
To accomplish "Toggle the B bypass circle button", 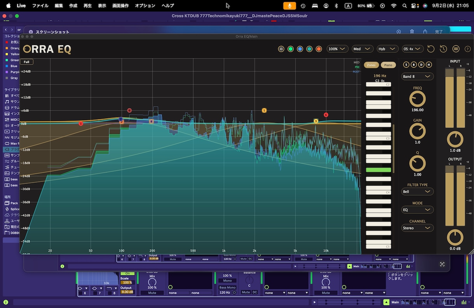I will 414,65.
